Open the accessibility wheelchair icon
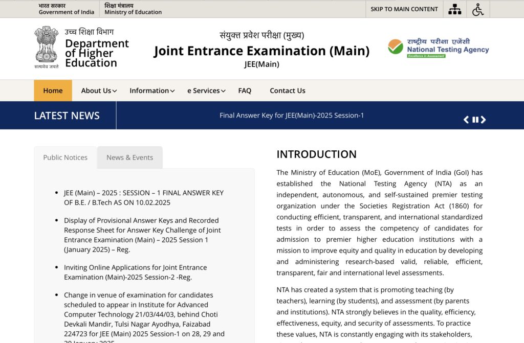This screenshot has height=343, width=524. 478,9
